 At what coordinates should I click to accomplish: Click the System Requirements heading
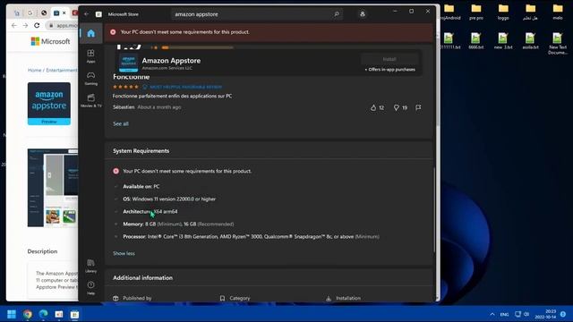click(141, 151)
